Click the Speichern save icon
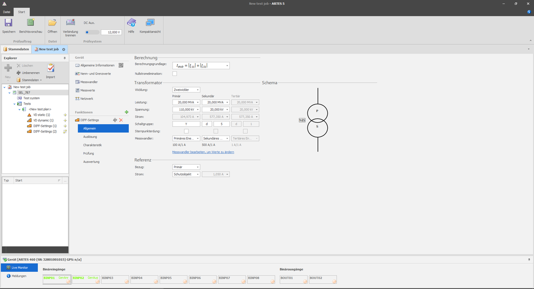534x289 pixels. point(9,23)
